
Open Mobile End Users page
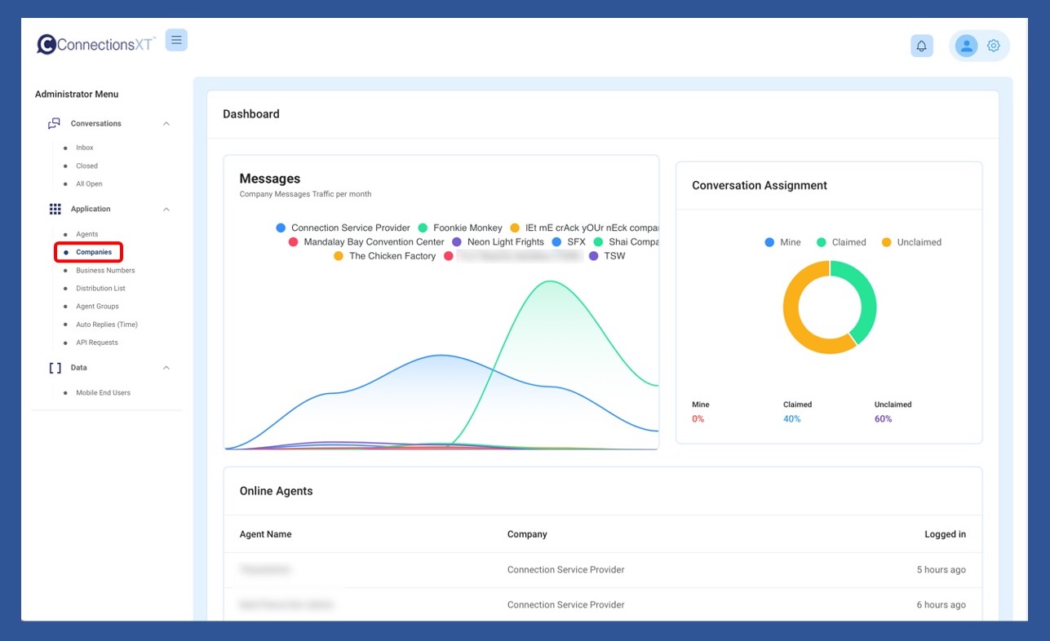coord(103,393)
